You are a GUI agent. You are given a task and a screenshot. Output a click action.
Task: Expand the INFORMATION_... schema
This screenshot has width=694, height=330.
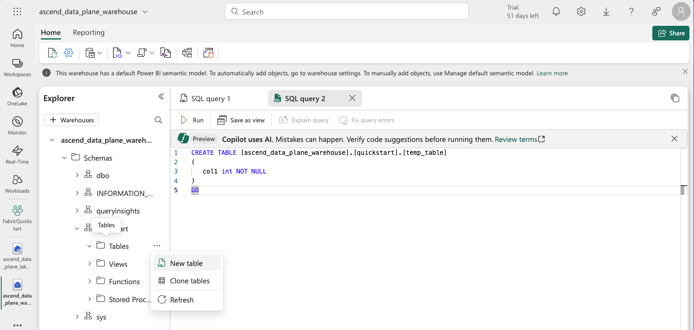coord(77,193)
